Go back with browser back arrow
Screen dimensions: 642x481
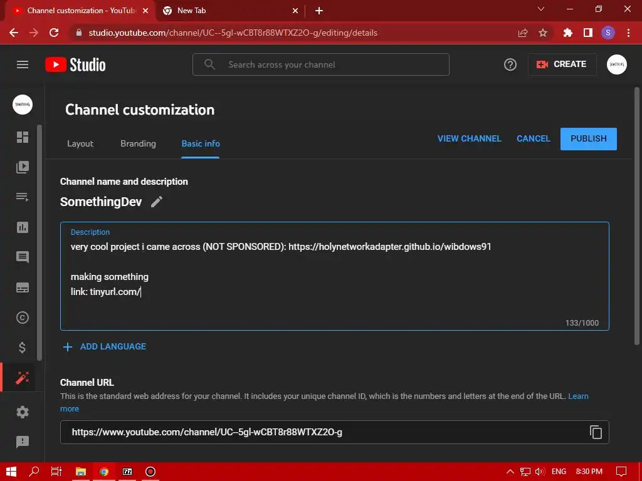pos(14,33)
